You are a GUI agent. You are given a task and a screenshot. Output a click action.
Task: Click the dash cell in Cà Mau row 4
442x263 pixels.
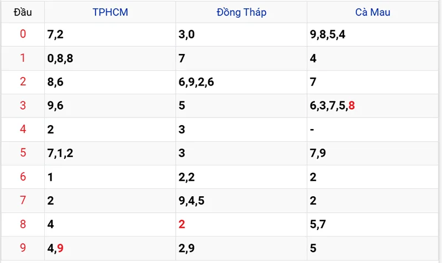pyautogui.click(x=313, y=130)
